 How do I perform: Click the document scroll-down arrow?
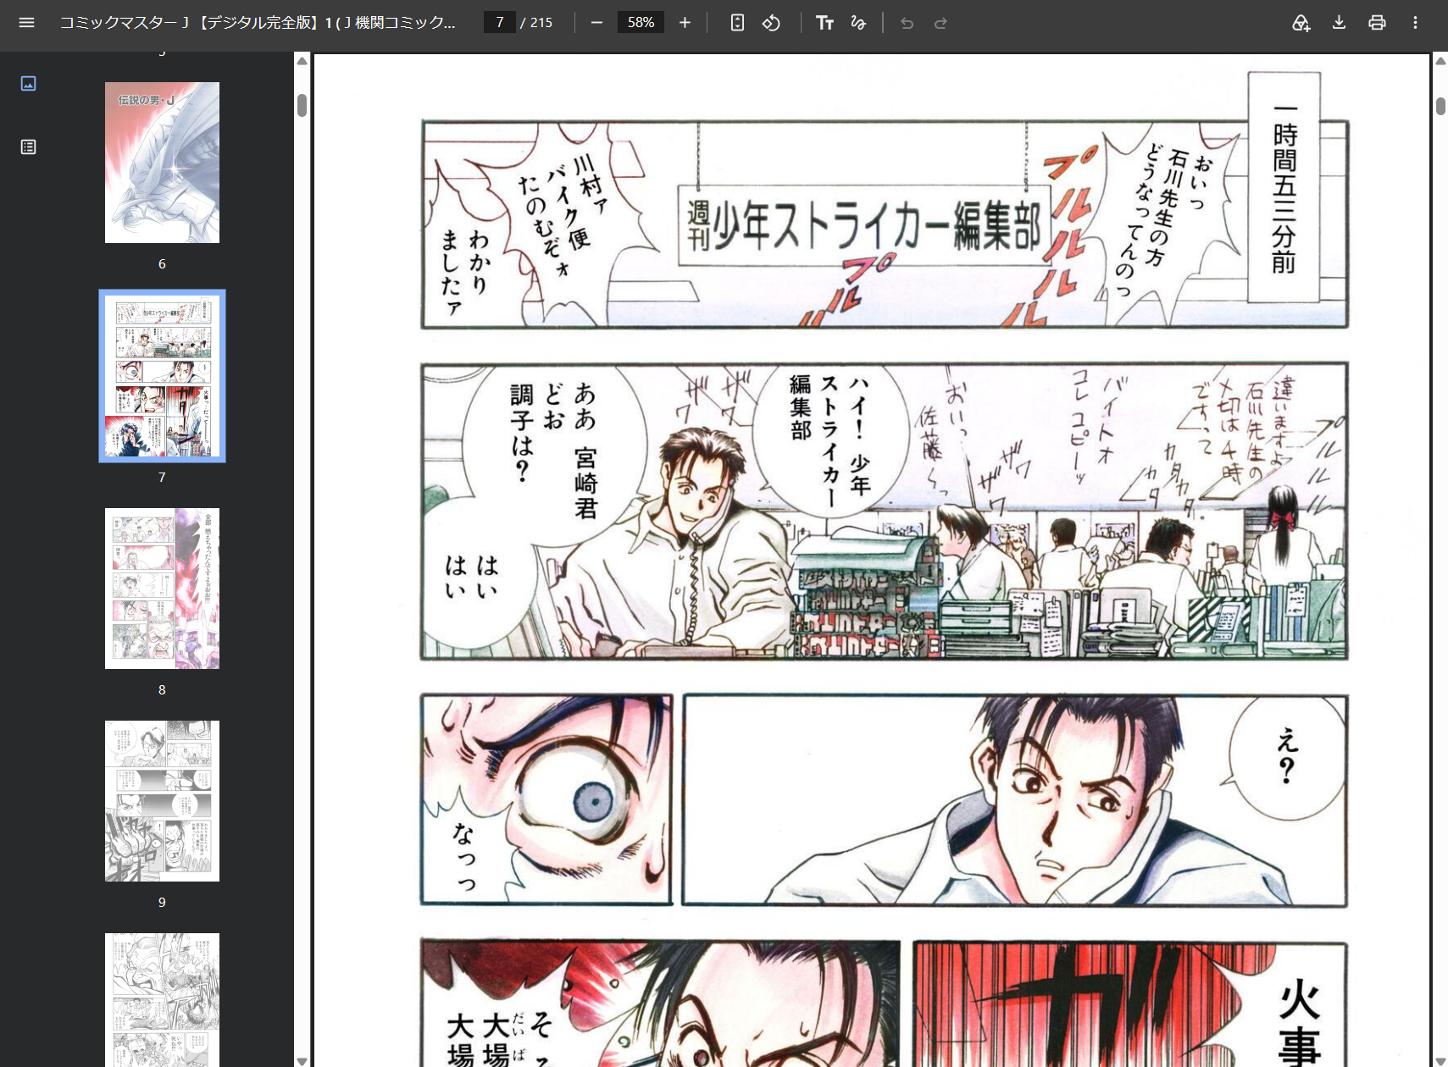1440,1060
